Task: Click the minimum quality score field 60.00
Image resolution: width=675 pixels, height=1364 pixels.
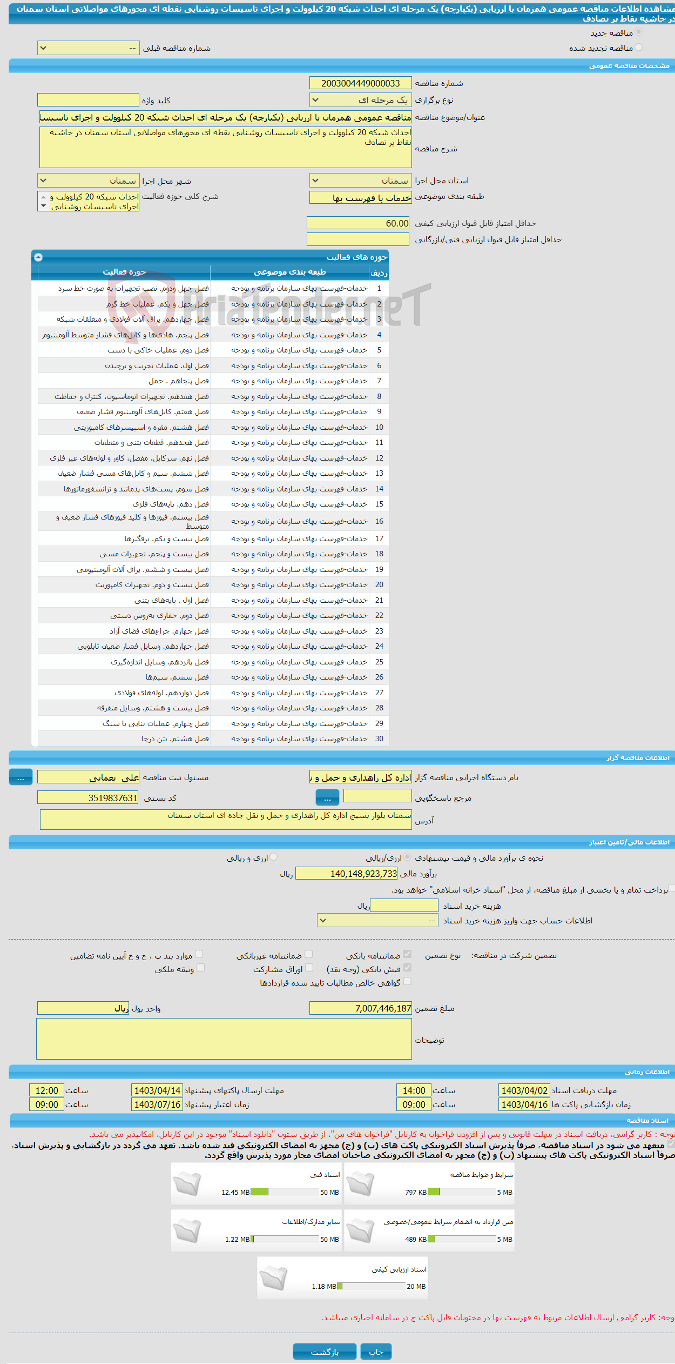Action: tap(359, 223)
